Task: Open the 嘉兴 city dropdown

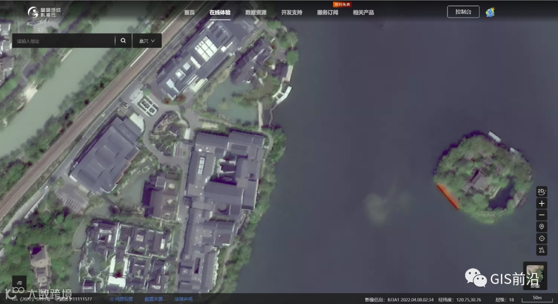Action: click(147, 41)
